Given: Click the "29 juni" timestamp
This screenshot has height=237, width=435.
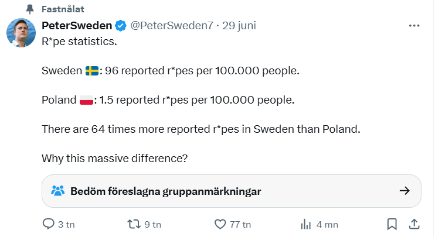Looking at the screenshot, I should tap(239, 26).
